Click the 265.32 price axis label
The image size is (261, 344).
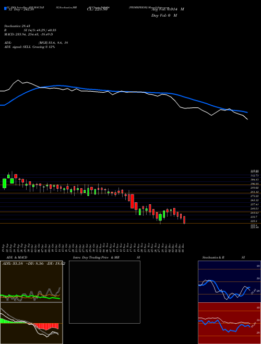click(x=255, y=200)
